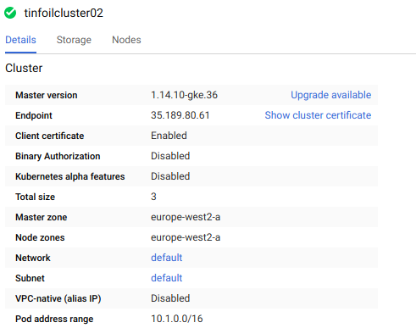This screenshot has height=328, width=416.
Task: Switch to the Nodes tab
Action: point(126,40)
